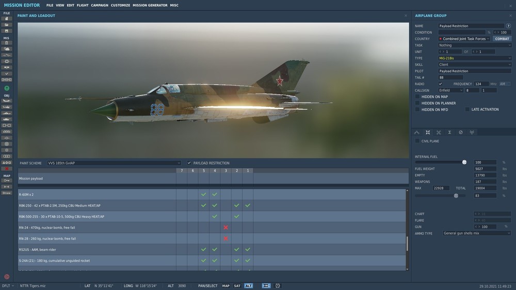Open the Ammo Type dropdown
Viewport: 516px width, 290px height.
point(477,233)
